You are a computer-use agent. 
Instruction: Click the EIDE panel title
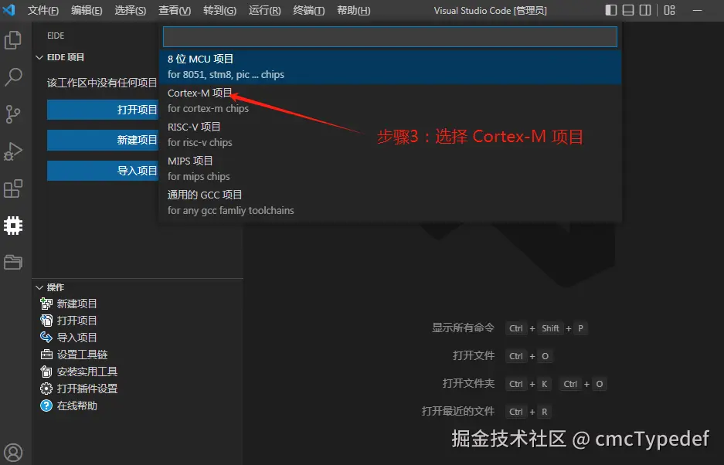coord(56,36)
